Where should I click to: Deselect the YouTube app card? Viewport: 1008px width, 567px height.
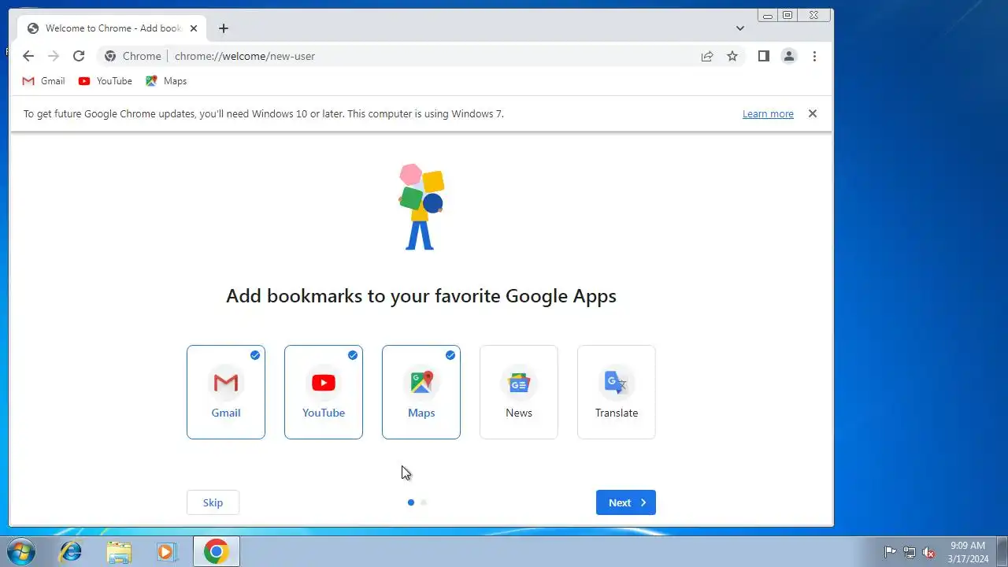point(324,392)
